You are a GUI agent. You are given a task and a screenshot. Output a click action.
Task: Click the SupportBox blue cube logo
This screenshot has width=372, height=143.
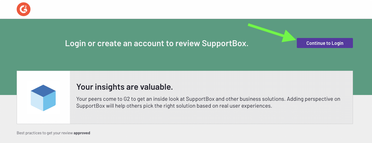pos(43,97)
